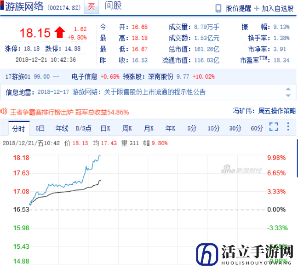Click the -3.33% right axis label
The height and width of the screenshot is (268, 298).
point(277,228)
